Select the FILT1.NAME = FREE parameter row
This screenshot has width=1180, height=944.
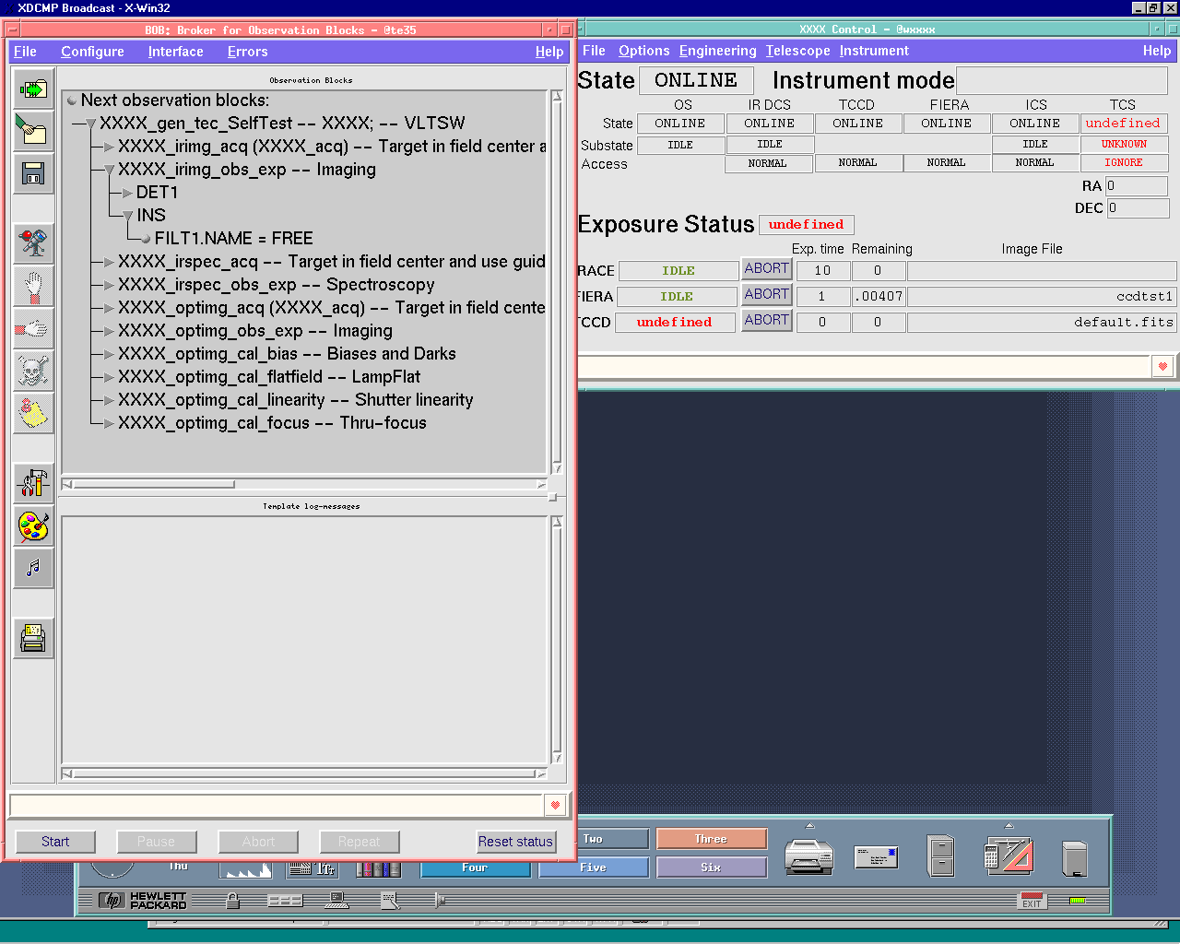(x=234, y=239)
